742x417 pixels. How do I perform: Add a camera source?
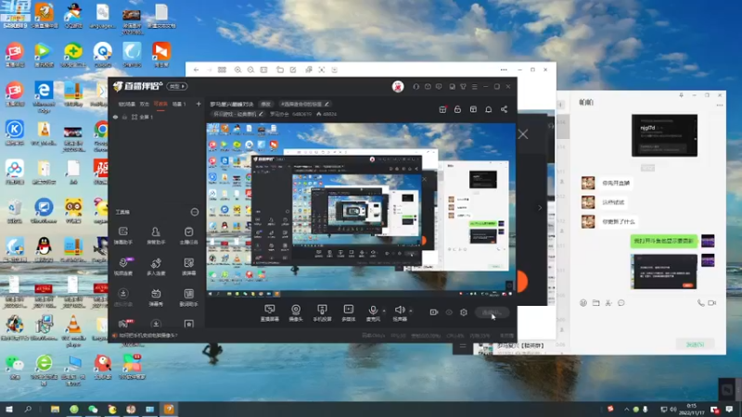296,312
